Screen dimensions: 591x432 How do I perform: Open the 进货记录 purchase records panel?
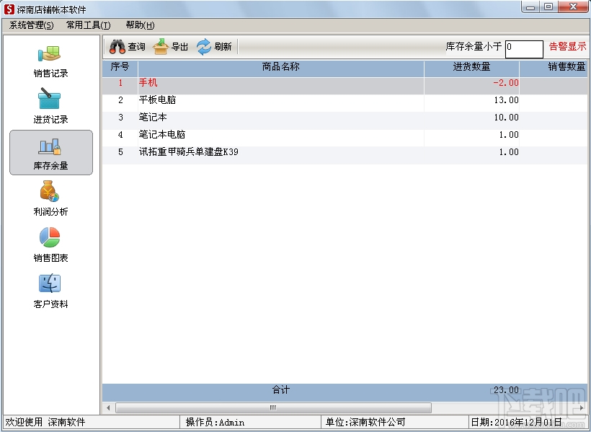tap(50, 107)
